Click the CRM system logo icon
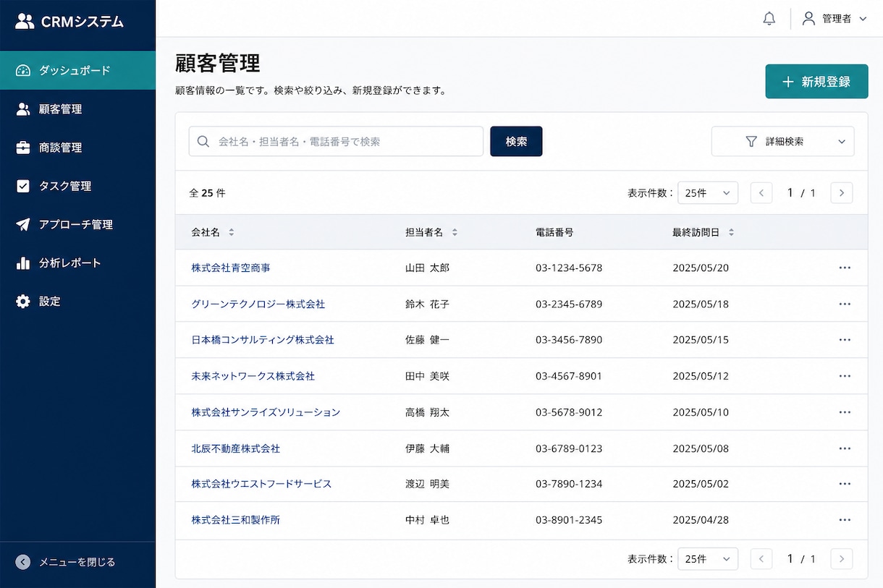 25,21
